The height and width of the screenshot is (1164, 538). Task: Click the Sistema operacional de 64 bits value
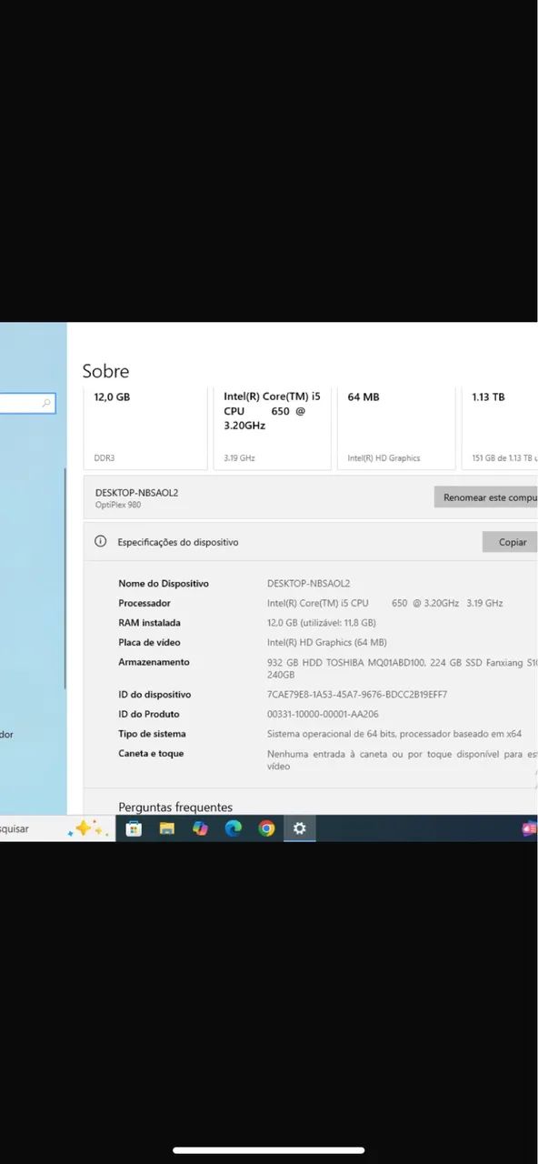click(x=394, y=734)
